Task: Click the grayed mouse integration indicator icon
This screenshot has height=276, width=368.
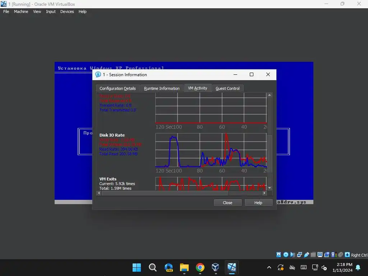Action: tap(341, 255)
